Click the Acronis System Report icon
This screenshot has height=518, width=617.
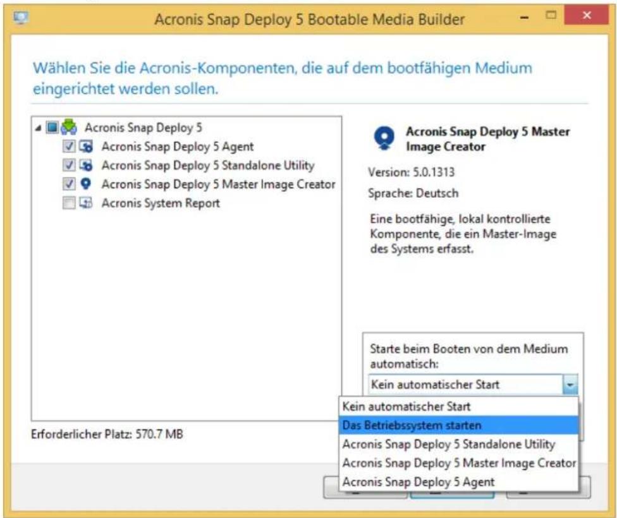click(x=86, y=203)
